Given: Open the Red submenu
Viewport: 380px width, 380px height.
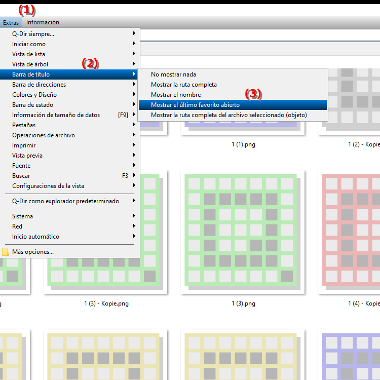Looking at the screenshot, I should point(69,226).
